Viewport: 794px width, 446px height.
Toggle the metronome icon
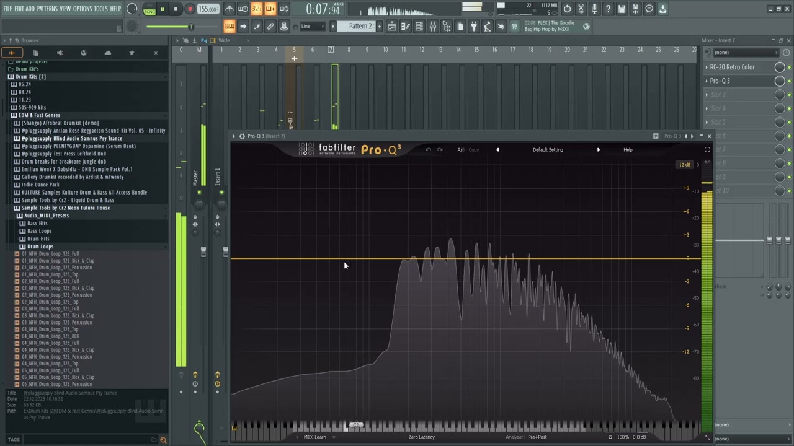click(230, 9)
